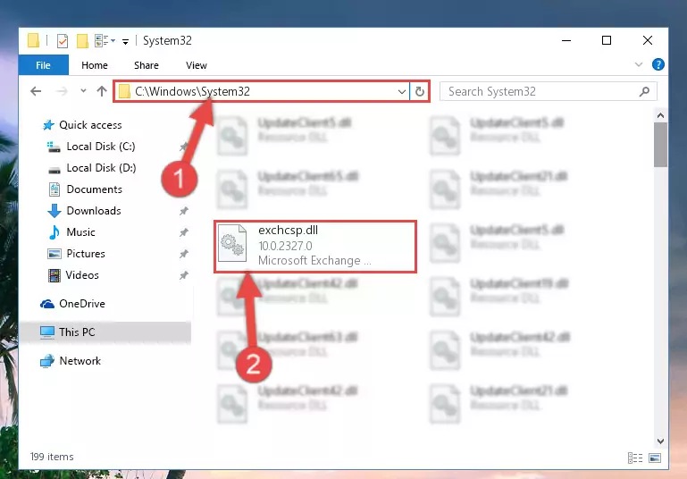Click the Properties icon in the quick access toolbar
Viewport: 687px width, 479px height.
point(63,41)
